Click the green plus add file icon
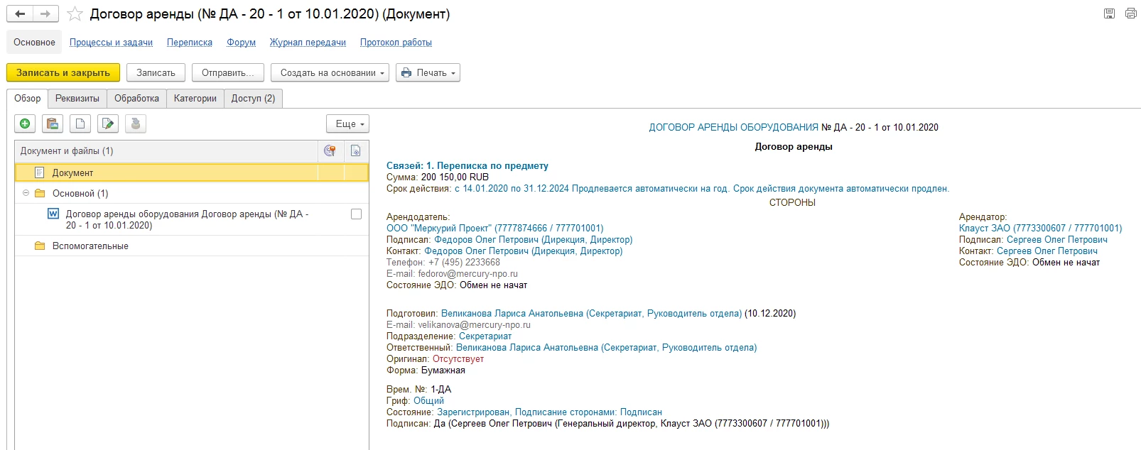Viewport: 1141px width, 450px height. pos(25,124)
